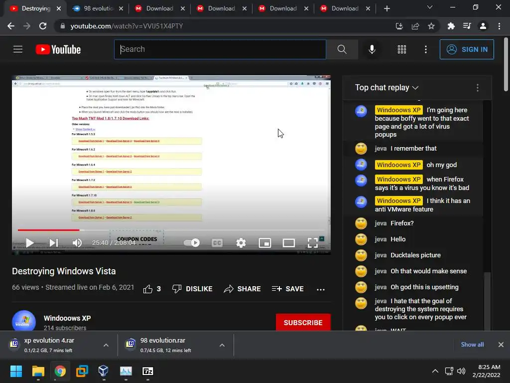The width and height of the screenshot is (510, 383).
Task: Share the video
Action: 243,289
